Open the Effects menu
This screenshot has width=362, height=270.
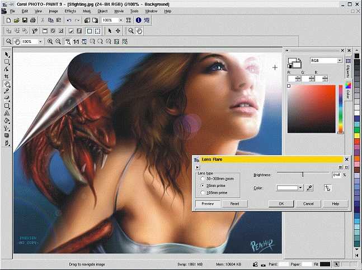(x=70, y=11)
